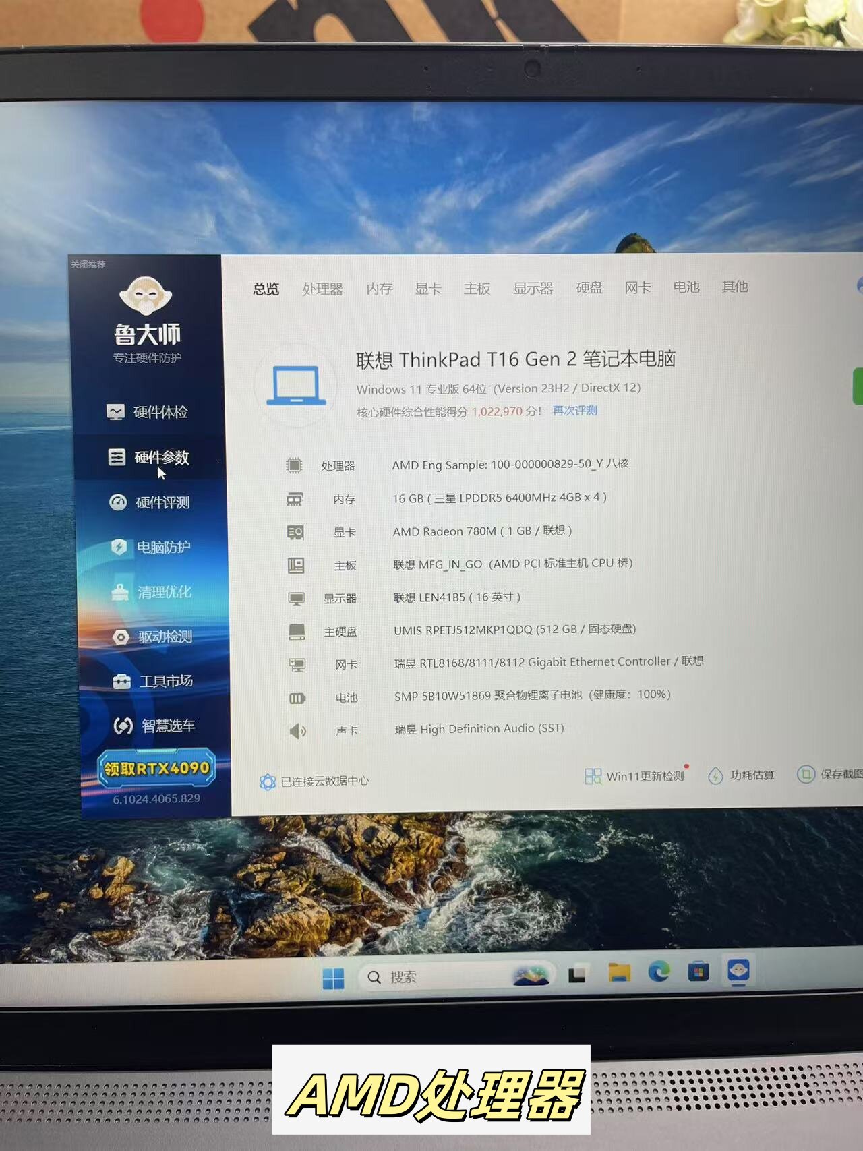
Task: Click the 领取RTX4090 promo button
Action: (157, 768)
